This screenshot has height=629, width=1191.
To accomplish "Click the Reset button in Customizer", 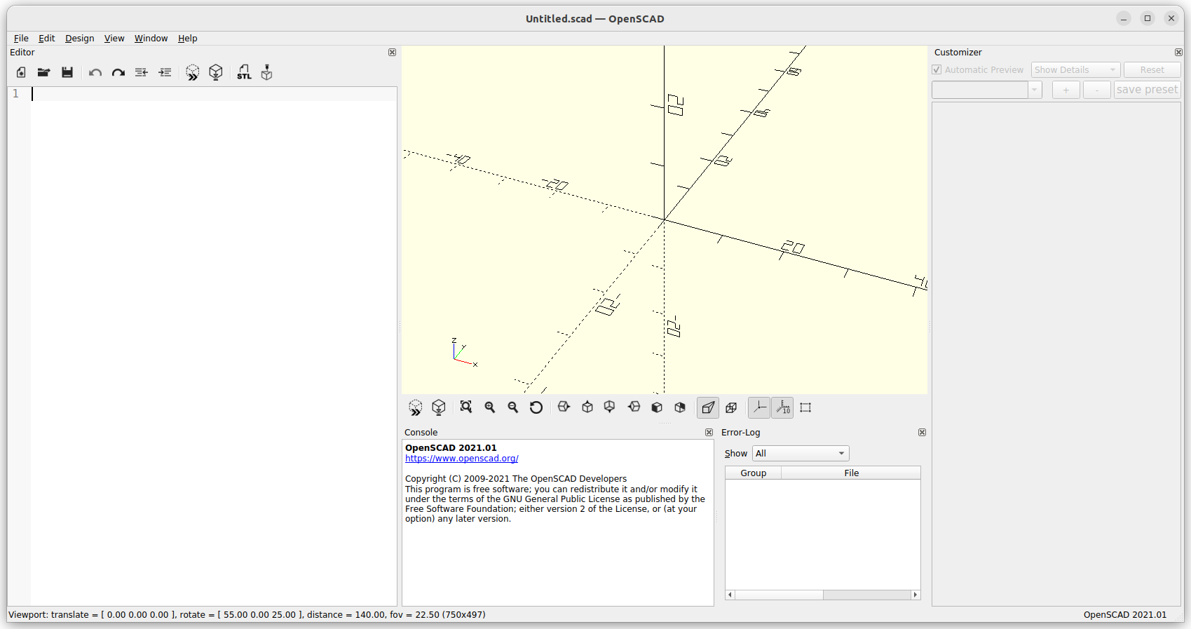I will [x=1152, y=70].
